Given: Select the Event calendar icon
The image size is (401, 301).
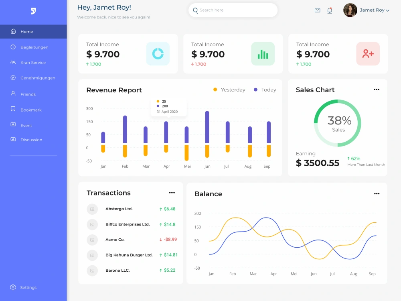Looking at the screenshot, I should 12,125.
